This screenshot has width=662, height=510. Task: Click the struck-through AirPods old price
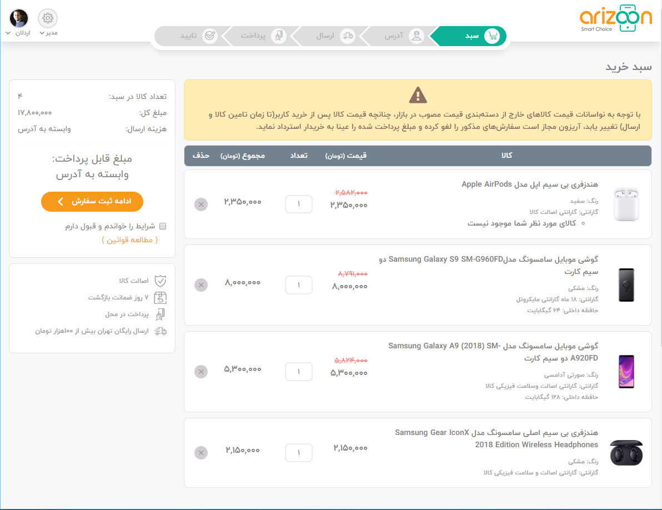(x=351, y=193)
